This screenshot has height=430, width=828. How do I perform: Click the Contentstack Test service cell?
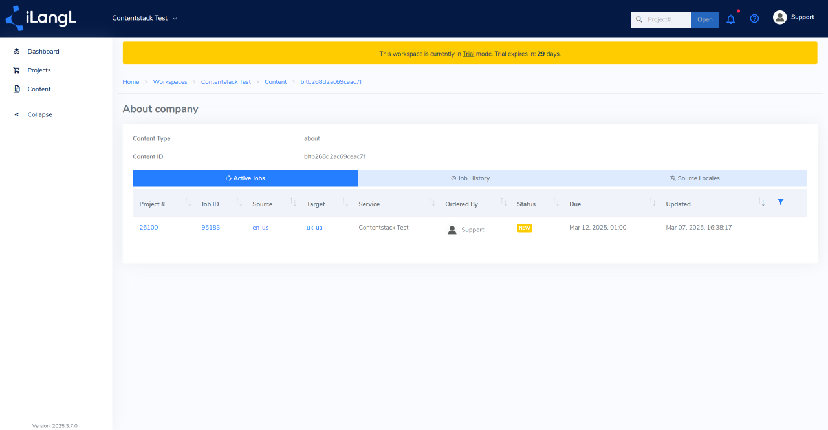384,228
